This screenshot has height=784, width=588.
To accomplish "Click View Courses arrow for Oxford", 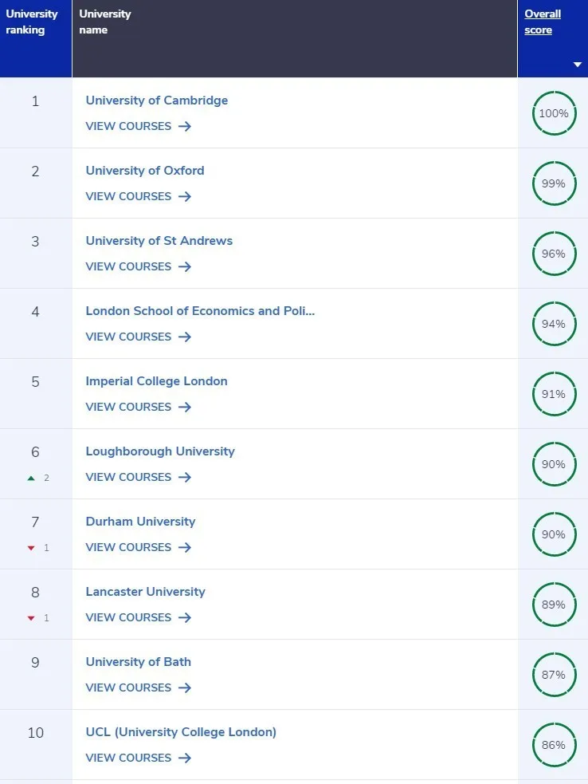I will coord(185,196).
